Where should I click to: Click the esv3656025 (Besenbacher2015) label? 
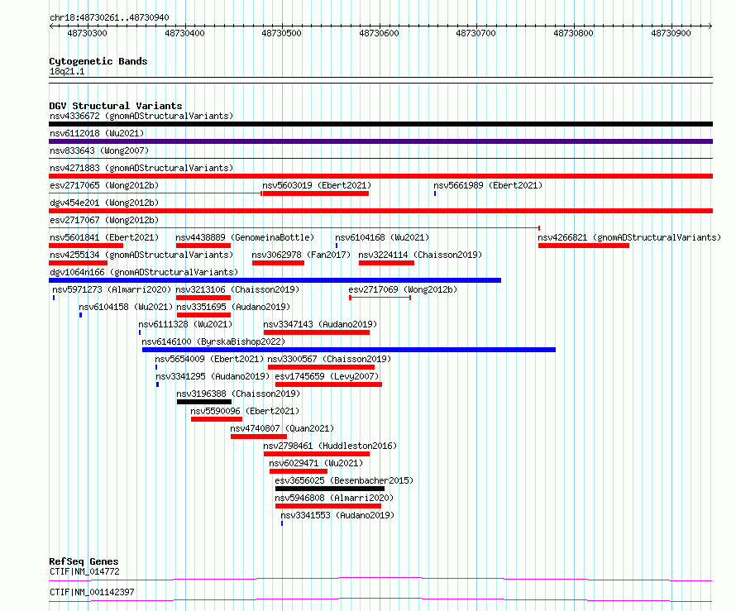point(344,480)
